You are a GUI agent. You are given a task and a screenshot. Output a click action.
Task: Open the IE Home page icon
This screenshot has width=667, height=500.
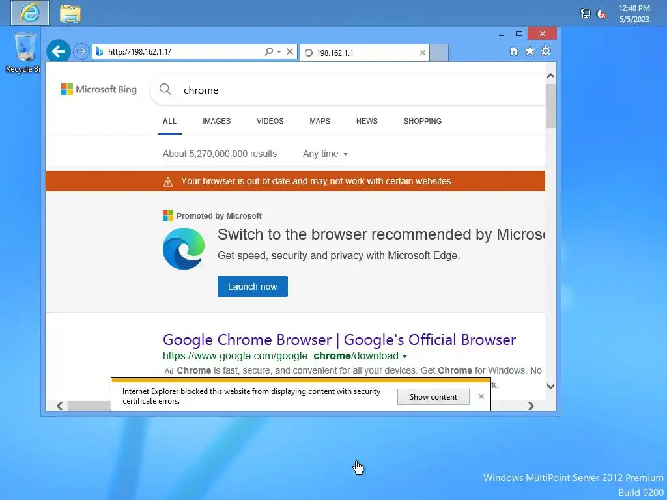coord(514,51)
